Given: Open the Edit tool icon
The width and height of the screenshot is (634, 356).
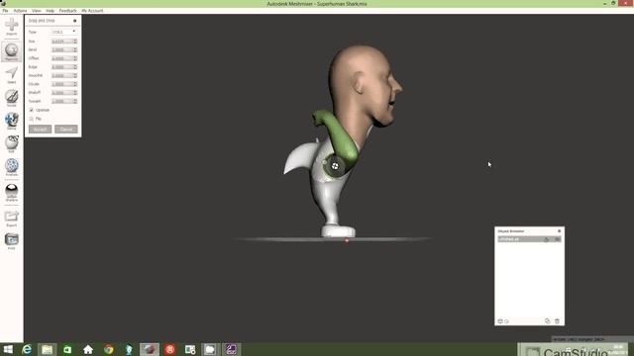Looking at the screenshot, I should pyautogui.click(x=11, y=143).
